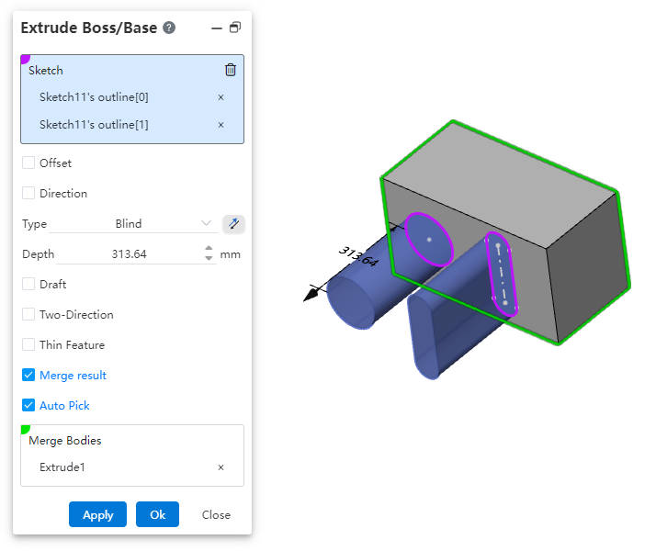Clear sketch selections with trash icon

coord(231,70)
